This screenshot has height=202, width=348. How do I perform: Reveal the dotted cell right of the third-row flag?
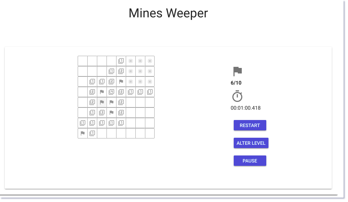131,82
